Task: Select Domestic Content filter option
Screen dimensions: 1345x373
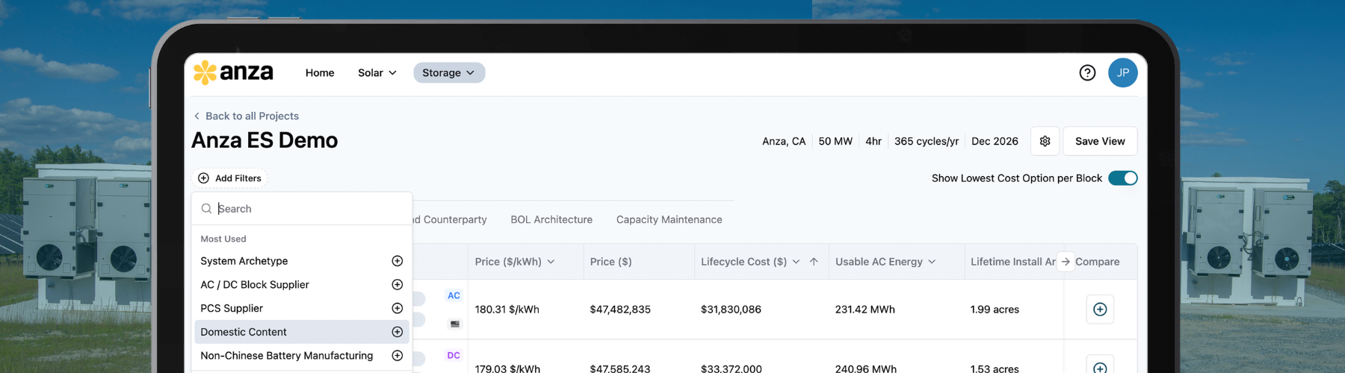Action: (x=302, y=332)
